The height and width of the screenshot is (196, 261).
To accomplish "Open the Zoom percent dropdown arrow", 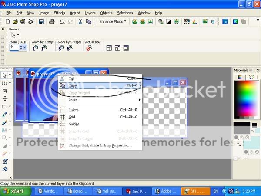I will [25, 47].
